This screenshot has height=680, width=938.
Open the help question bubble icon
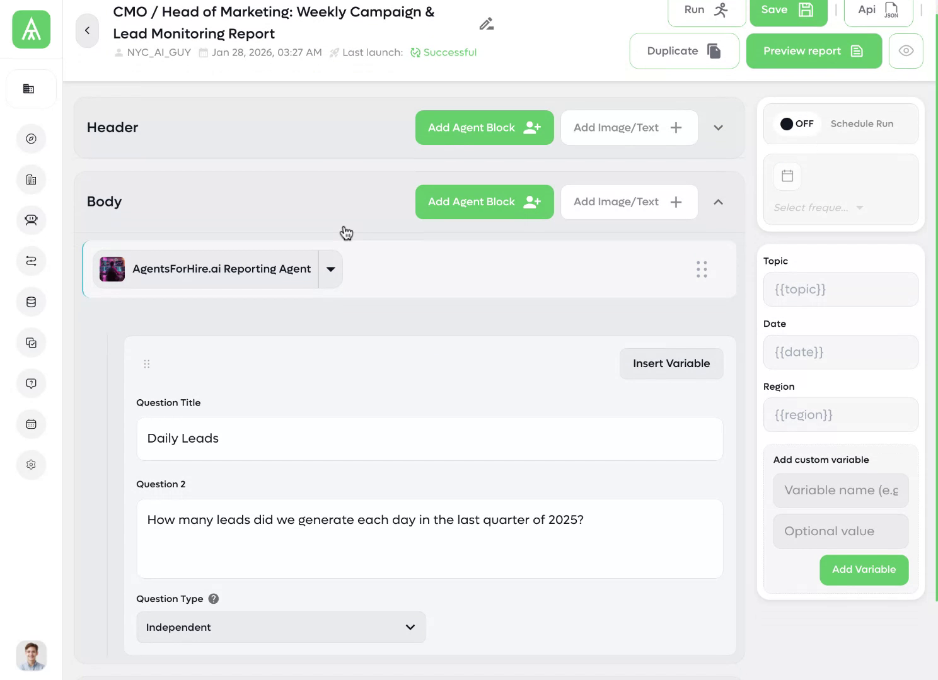click(x=31, y=383)
